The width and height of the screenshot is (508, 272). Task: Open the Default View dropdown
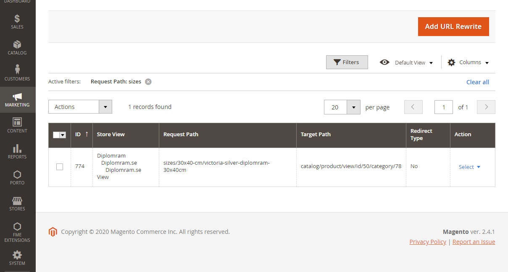pos(406,62)
